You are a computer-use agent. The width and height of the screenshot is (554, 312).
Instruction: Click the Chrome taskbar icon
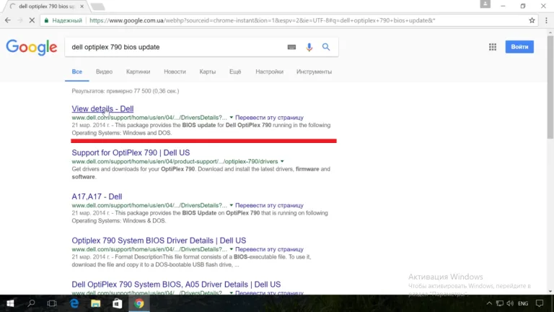[x=139, y=303]
